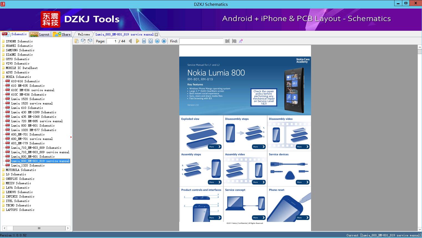Image resolution: width=422 pixels, height=238 pixels.
Task: Expand the LAPTOPS Schematic folder
Action: coord(20,210)
